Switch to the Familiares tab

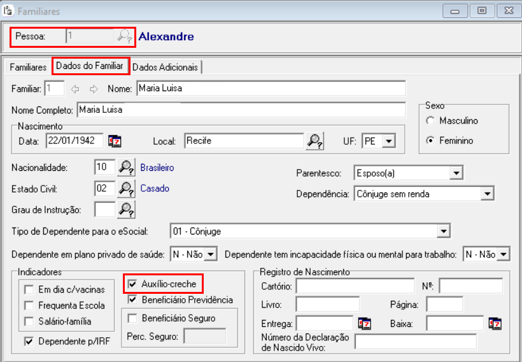pos(28,67)
